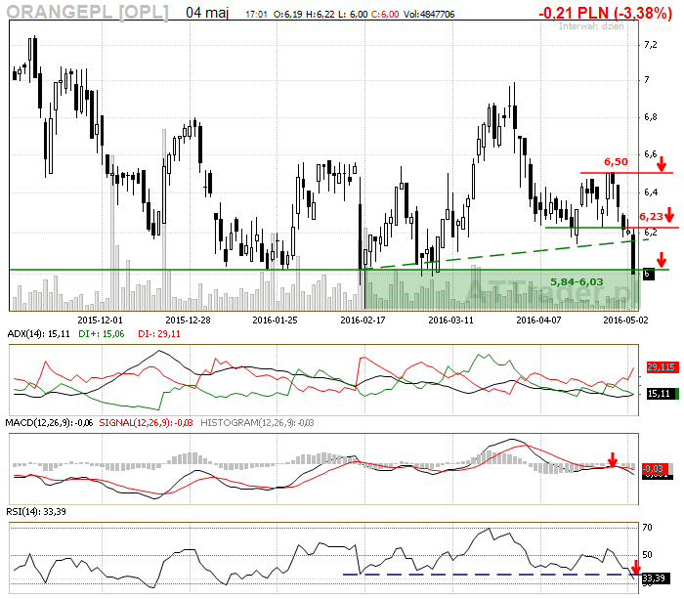Click the 2016-02-17 date axis label

(x=363, y=321)
